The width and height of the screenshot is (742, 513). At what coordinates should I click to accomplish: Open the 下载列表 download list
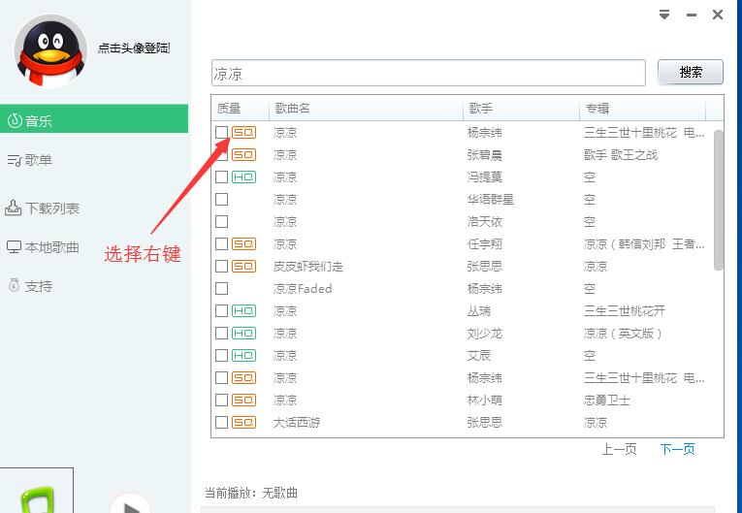point(51,208)
